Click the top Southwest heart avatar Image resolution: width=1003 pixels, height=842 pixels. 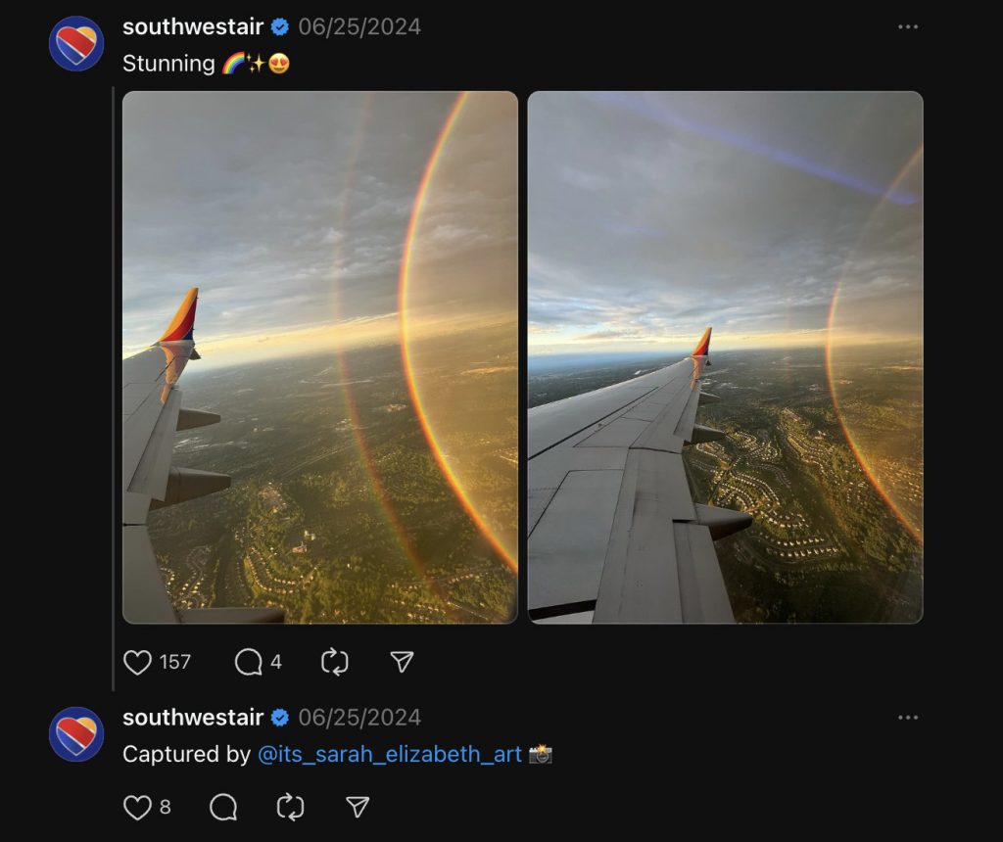coord(76,44)
